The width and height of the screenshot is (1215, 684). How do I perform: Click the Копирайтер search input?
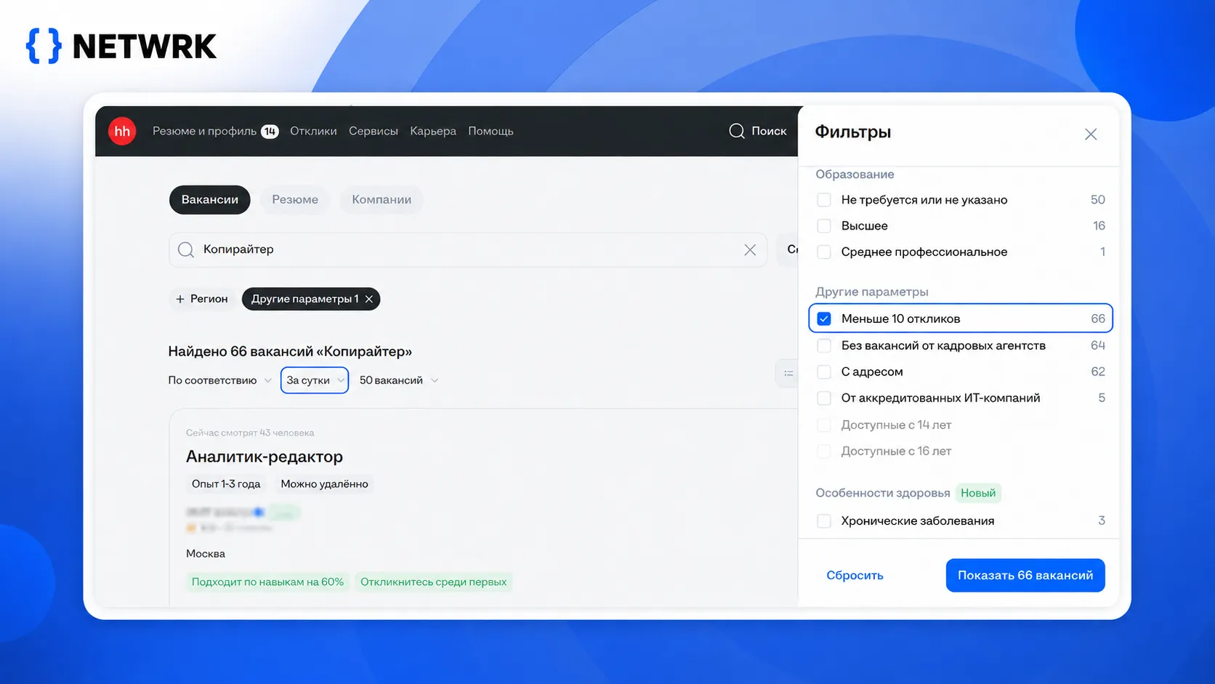[x=468, y=250]
